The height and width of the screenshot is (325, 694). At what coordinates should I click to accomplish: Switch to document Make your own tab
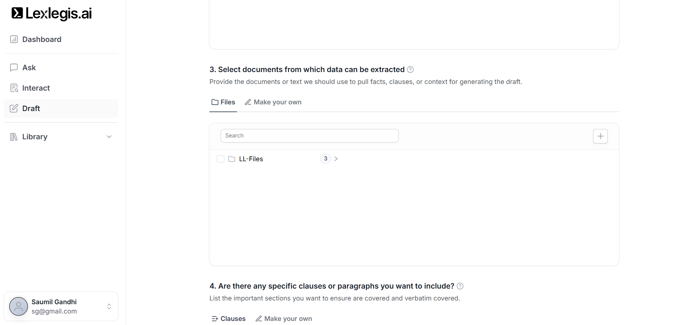[x=273, y=102]
